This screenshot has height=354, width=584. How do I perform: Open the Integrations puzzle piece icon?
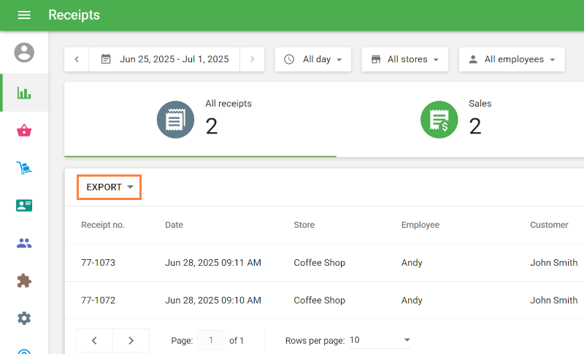tap(24, 281)
